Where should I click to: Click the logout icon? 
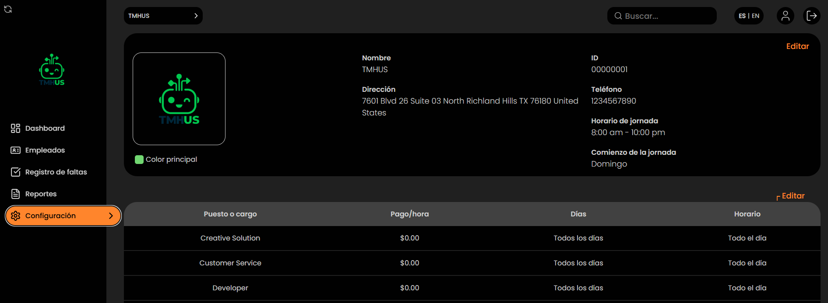pos(811,16)
